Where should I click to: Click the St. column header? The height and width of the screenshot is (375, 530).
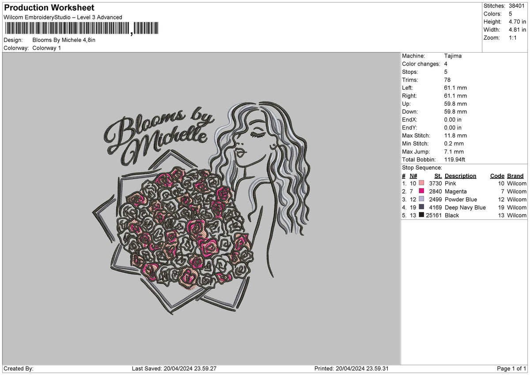pyautogui.click(x=437, y=176)
